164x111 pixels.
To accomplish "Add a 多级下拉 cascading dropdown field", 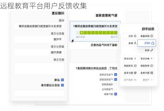I will pos(130,80).
